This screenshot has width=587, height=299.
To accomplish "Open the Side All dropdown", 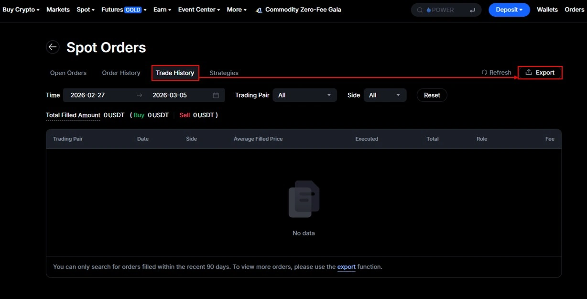I will (385, 95).
